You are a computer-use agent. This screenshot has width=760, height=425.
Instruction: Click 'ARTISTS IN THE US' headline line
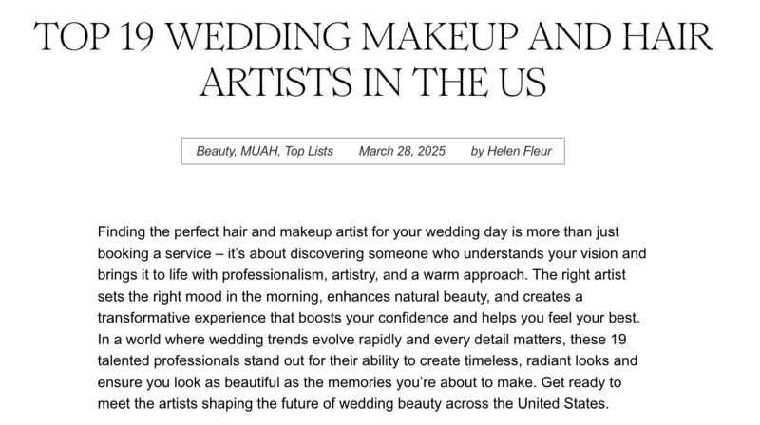click(x=373, y=83)
